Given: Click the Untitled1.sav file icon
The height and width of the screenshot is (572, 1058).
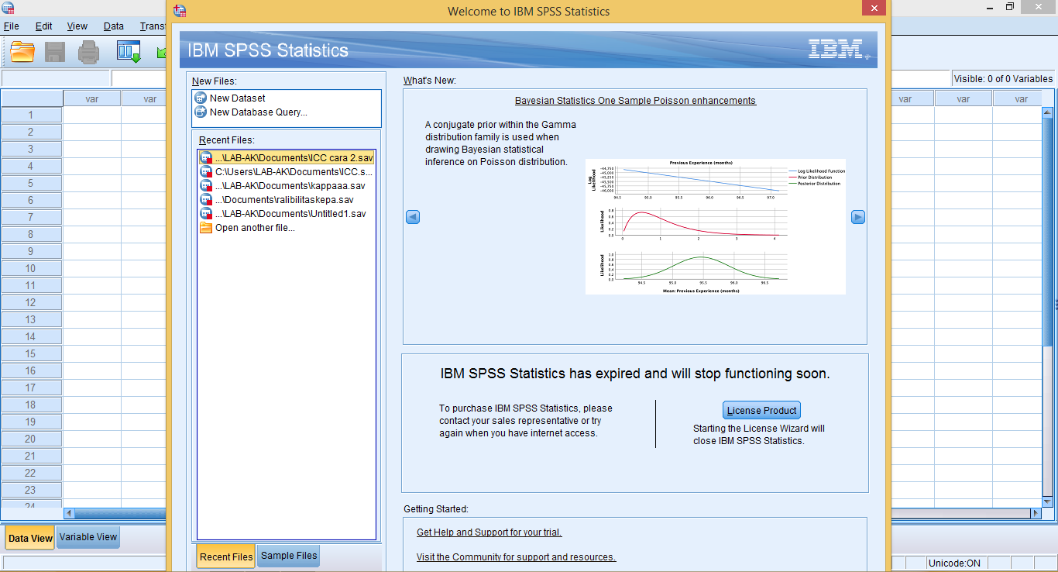Looking at the screenshot, I should 206,214.
